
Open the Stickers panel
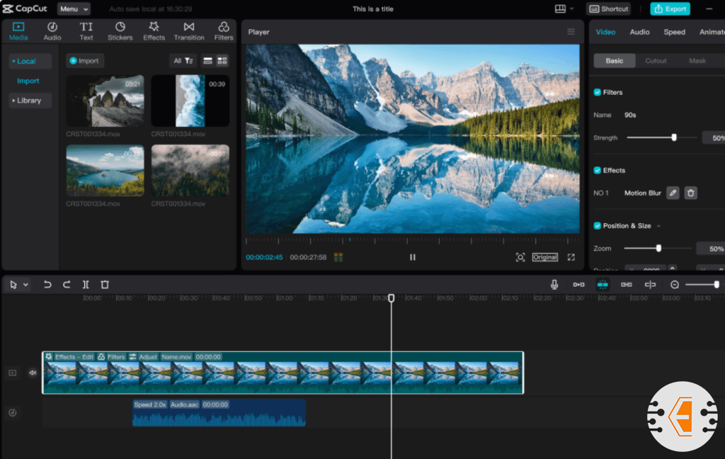pos(120,31)
